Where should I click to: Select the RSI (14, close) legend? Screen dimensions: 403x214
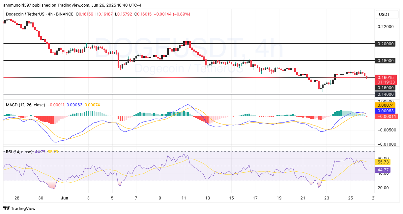tap(19, 152)
